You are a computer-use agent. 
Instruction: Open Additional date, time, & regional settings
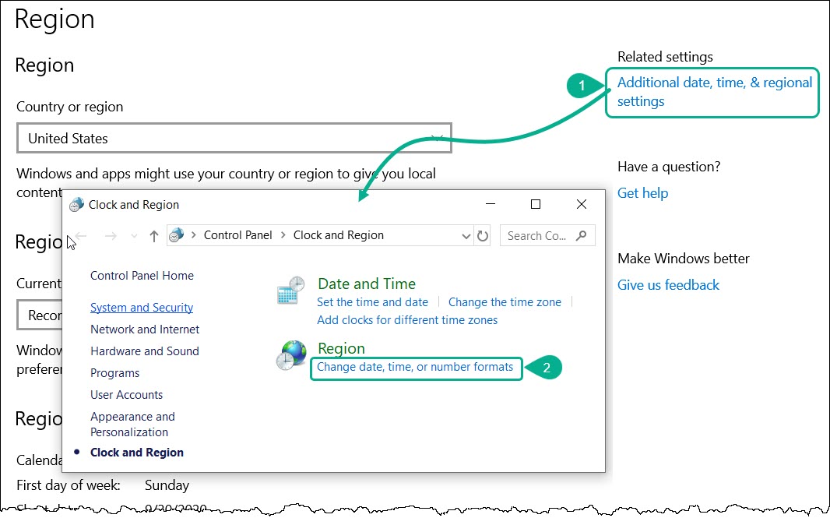tap(715, 92)
